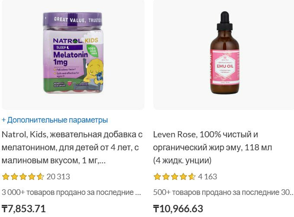Click the purple lid of Natrol jar
This screenshot has height=217, width=294.
click(x=73, y=19)
